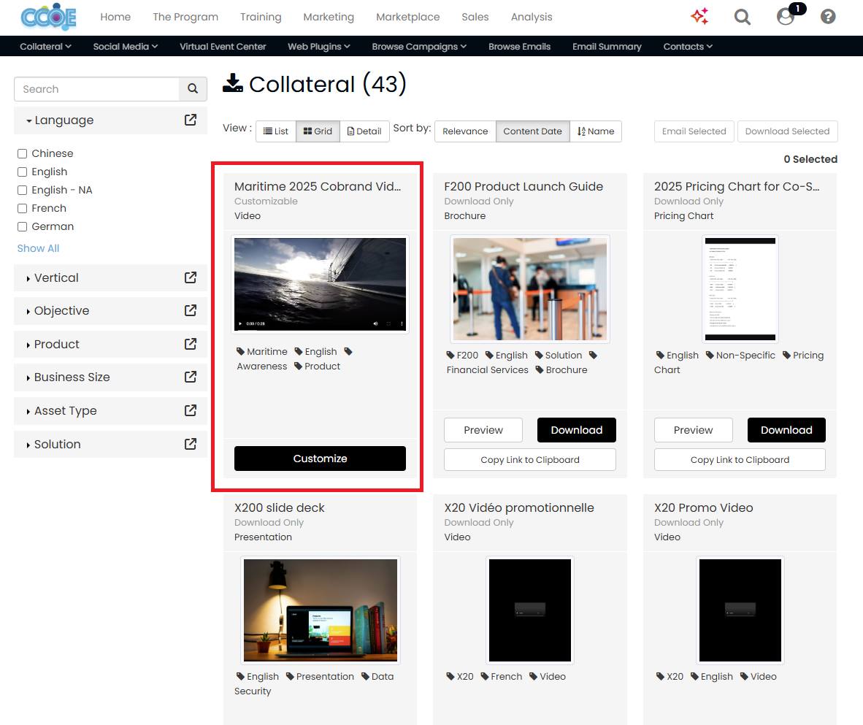863x725 pixels.
Task: Sort by Content Date
Action: point(532,131)
